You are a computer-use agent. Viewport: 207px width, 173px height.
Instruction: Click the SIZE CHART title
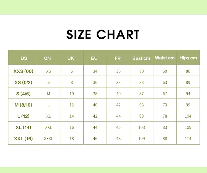103,35
